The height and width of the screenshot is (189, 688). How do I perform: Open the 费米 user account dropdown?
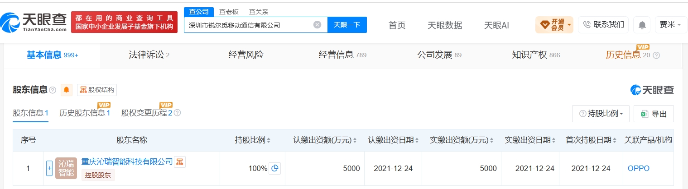pos(671,25)
